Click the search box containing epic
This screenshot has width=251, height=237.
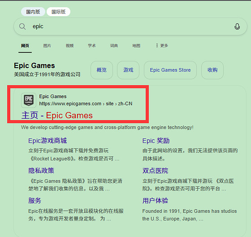tap(130, 26)
